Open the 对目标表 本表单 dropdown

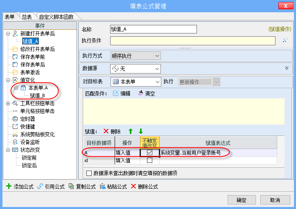tap(136, 82)
